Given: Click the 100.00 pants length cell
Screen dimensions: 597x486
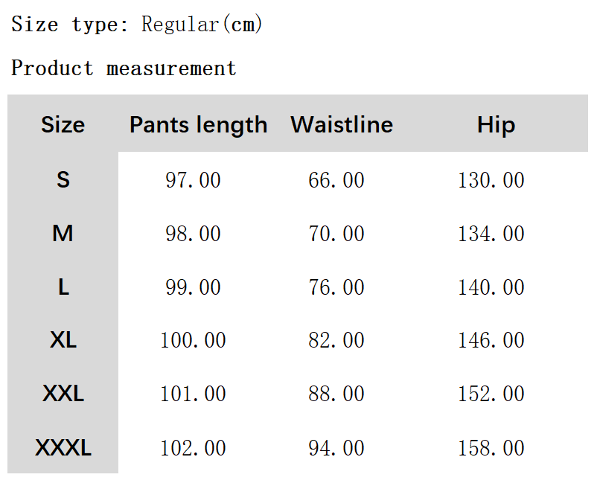Looking at the screenshot, I should pos(193,341).
